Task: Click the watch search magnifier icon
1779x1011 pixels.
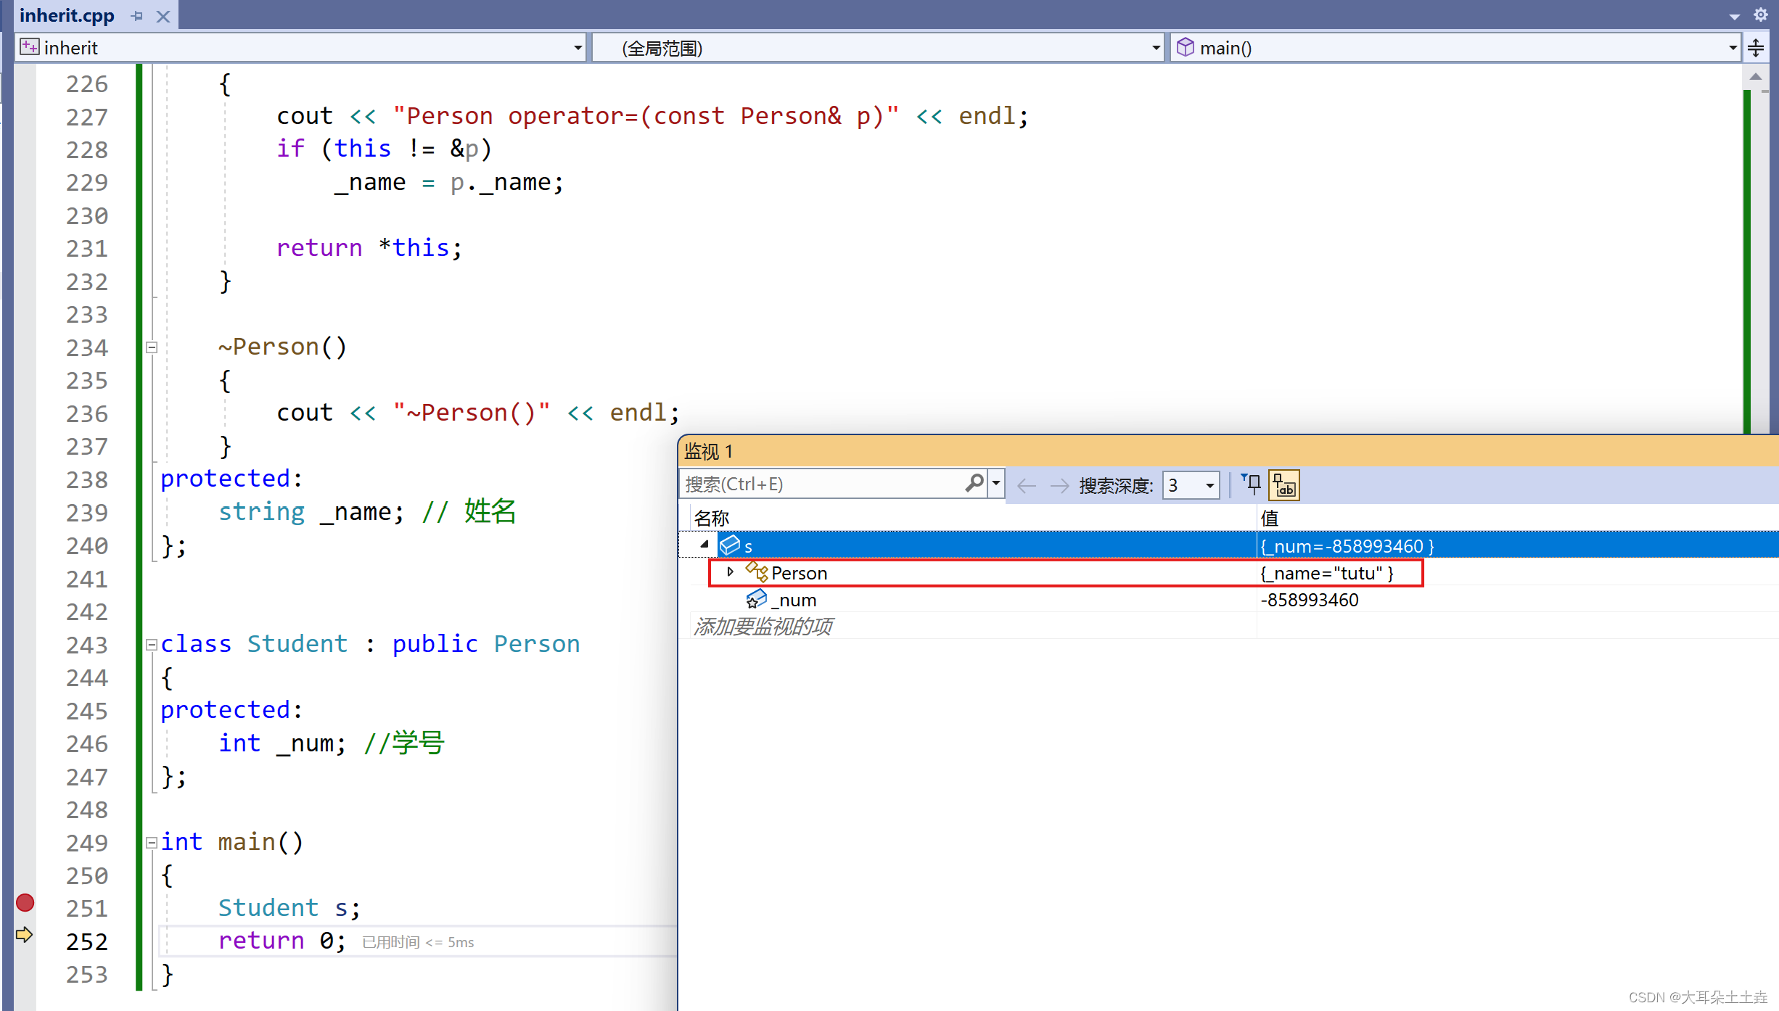Action: point(974,483)
